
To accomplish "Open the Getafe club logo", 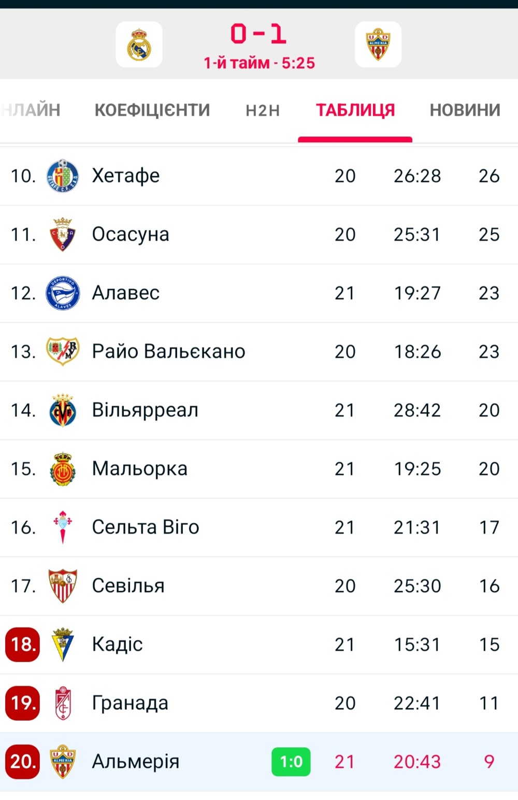I will pos(63,176).
